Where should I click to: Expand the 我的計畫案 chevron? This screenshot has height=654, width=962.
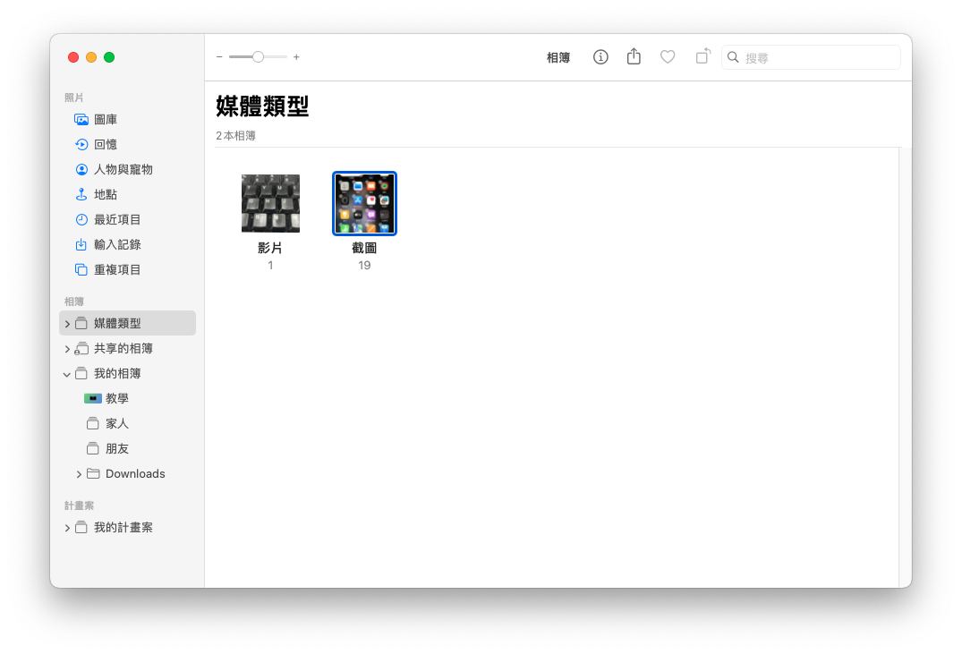67,528
